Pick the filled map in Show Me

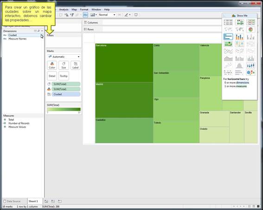coord(239,30)
